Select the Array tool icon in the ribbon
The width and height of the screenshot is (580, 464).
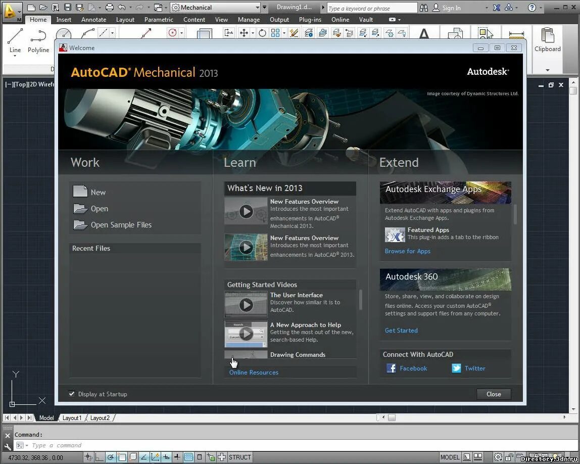[275, 33]
